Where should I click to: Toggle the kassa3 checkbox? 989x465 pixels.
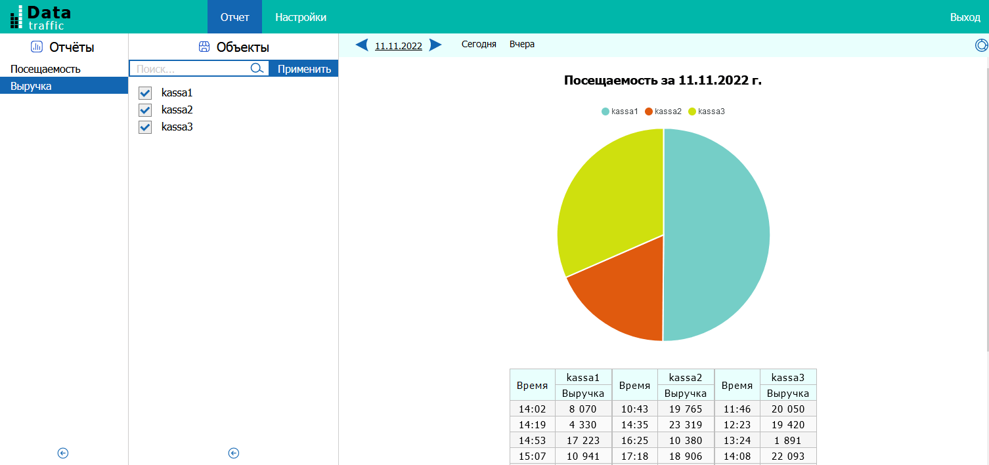(x=145, y=127)
